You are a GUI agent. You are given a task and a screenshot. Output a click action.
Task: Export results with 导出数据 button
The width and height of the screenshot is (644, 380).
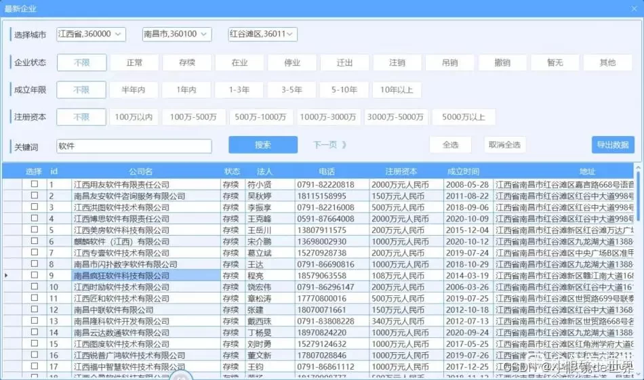(613, 144)
